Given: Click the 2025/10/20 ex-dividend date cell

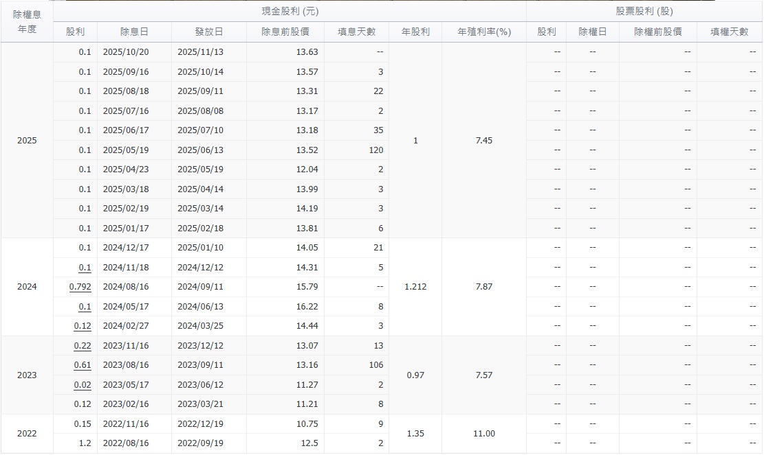Looking at the screenshot, I should click(x=125, y=52).
